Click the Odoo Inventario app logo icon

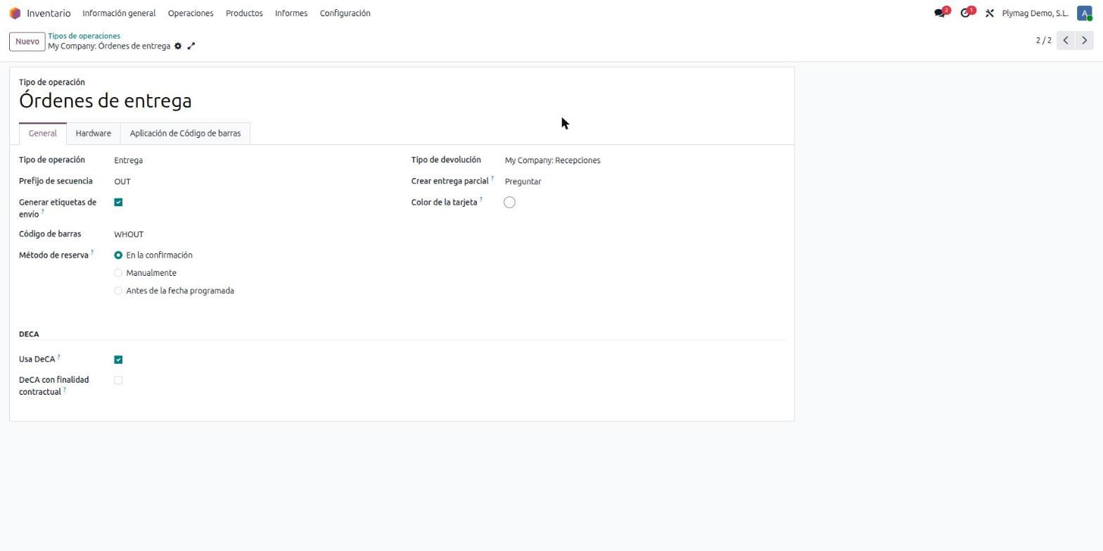(15, 13)
